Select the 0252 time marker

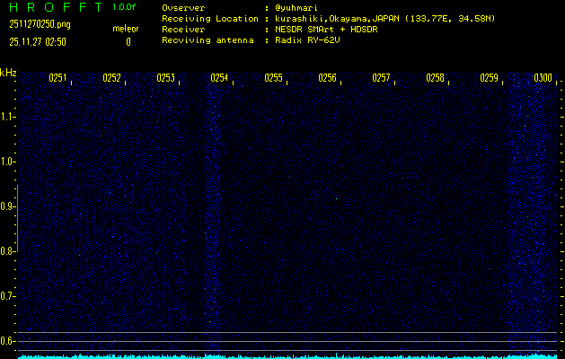point(111,78)
